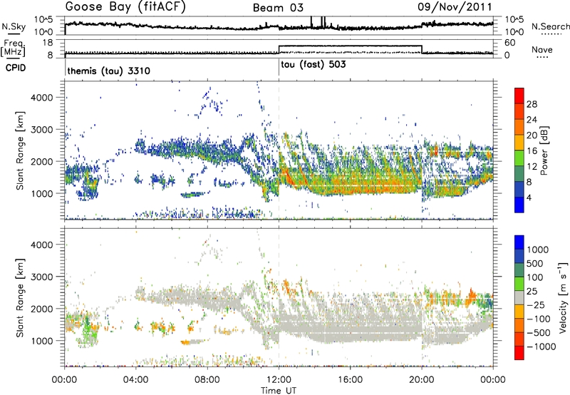Pick the grey segment of the velocity colorbar
Viewport: 570px width, 395px height.
519,298
